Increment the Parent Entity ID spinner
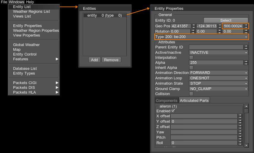The image size is (254, 153). 246,46
